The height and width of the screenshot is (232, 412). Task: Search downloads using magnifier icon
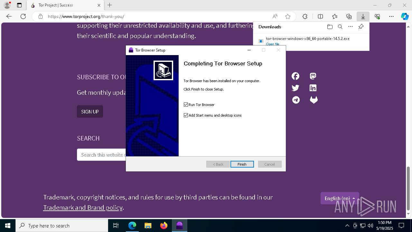pyautogui.click(x=340, y=27)
